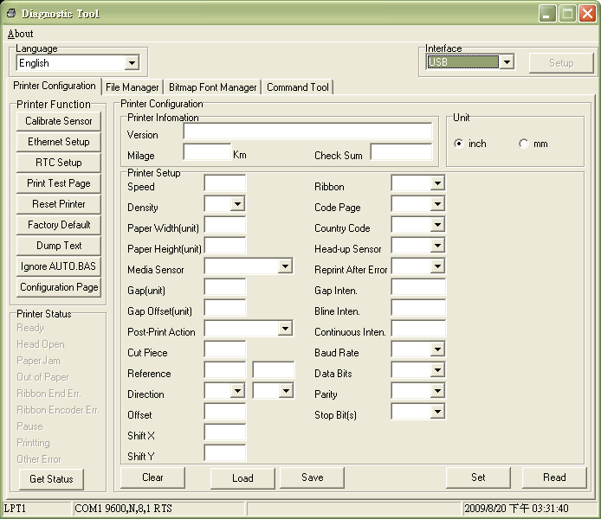Click the Clear button
601x519 pixels.
tap(152, 477)
